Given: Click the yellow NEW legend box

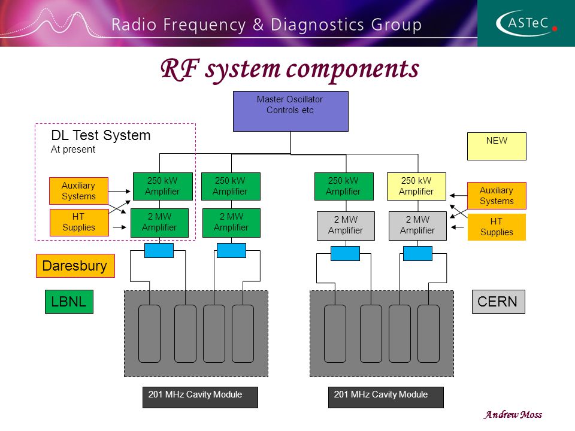Looking at the screenshot, I should (497, 146).
